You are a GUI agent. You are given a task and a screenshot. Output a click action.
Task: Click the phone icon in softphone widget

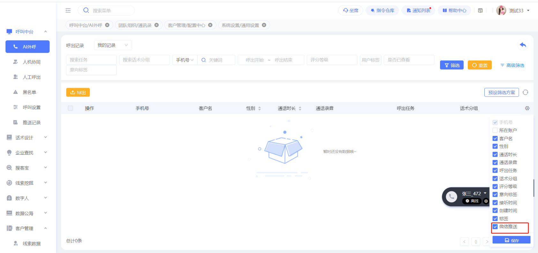[x=451, y=197]
